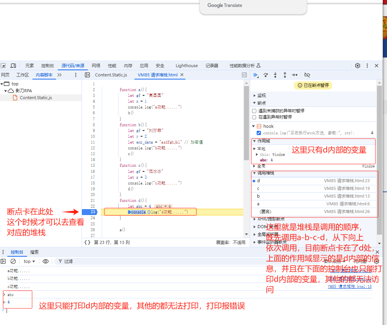
Task: Click the single step icon
Action: pos(295,75)
